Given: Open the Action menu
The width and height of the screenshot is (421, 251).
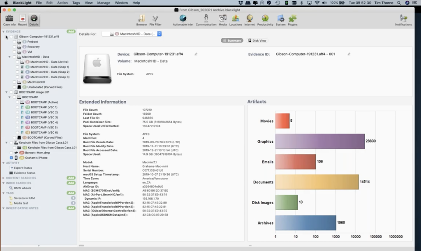Looking at the screenshot, I should click(x=62, y=3).
